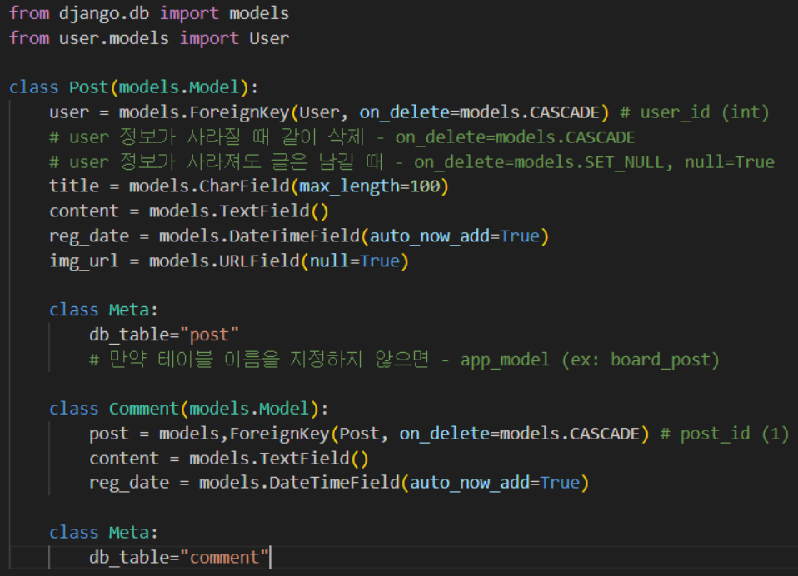Click the string "comment" on the last line
The image size is (798, 576).
(224, 557)
